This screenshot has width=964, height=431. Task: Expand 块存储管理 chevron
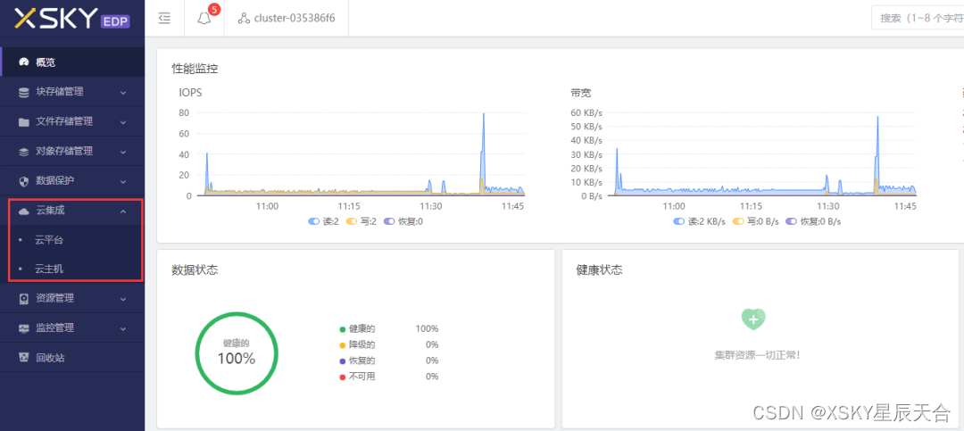point(123,93)
